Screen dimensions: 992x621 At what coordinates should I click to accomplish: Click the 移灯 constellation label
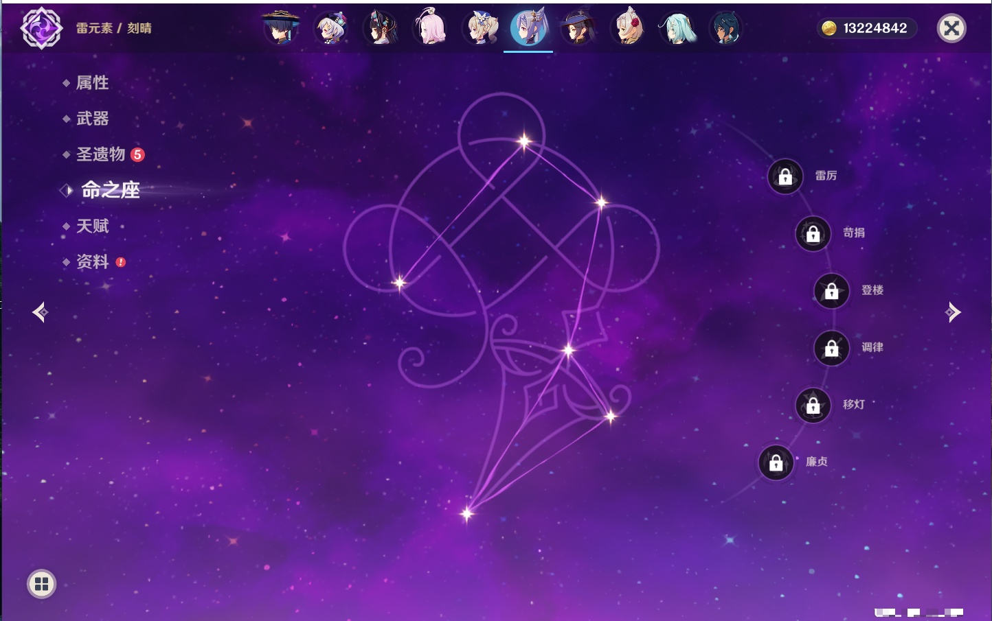tap(854, 405)
